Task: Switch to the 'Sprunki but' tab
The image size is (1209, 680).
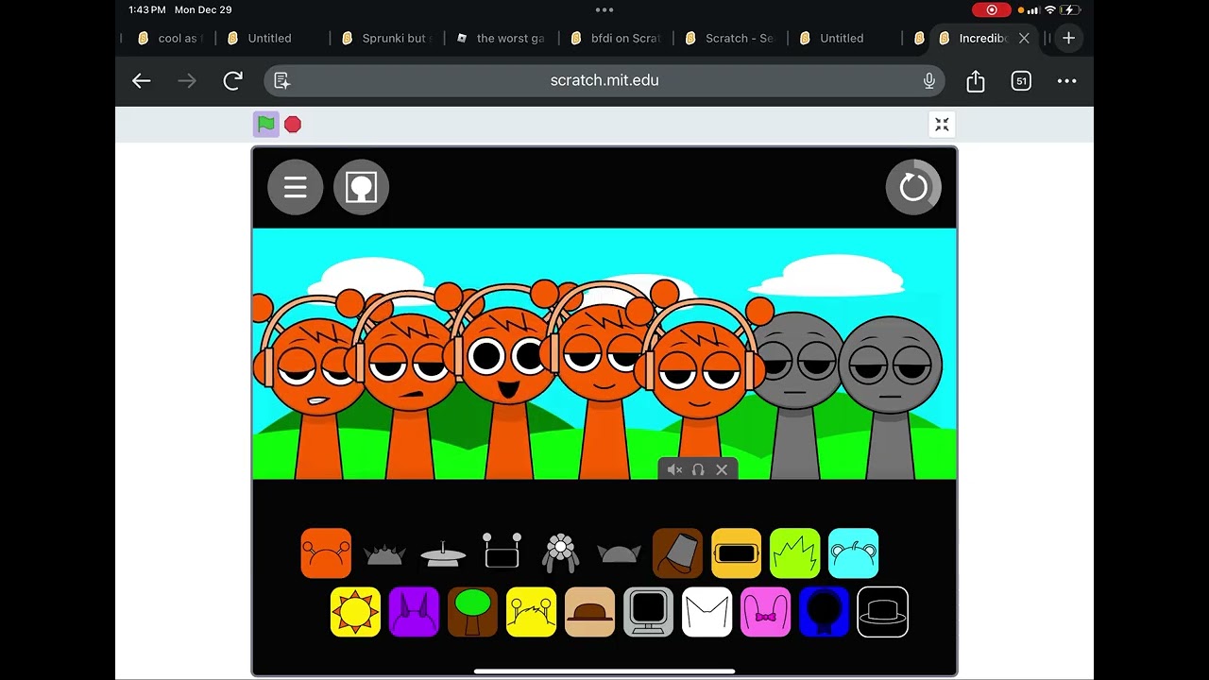Action: coord(387,39)
